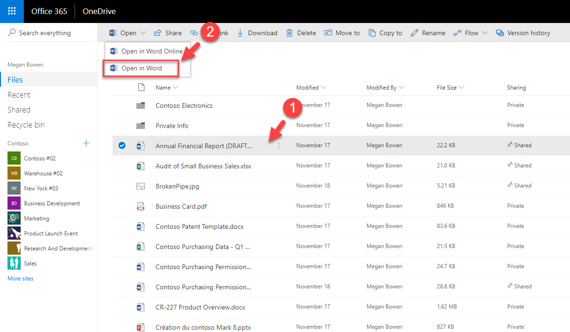
Task: Click the Private Info folder icon
Action: coord(141,126)
